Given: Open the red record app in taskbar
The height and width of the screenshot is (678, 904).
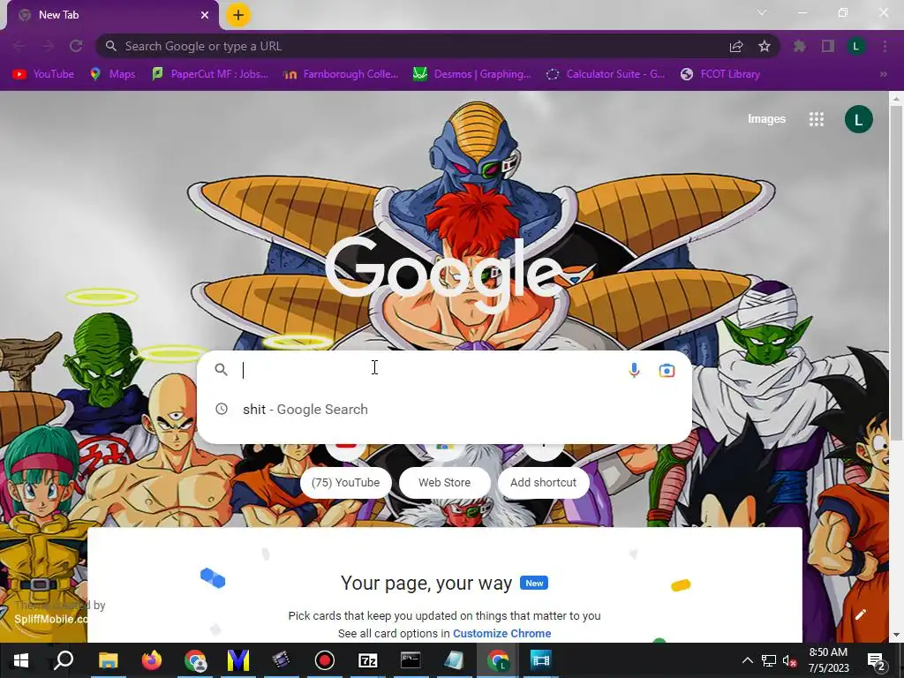Looking at the screenshot, I should (x=325, y=660).
